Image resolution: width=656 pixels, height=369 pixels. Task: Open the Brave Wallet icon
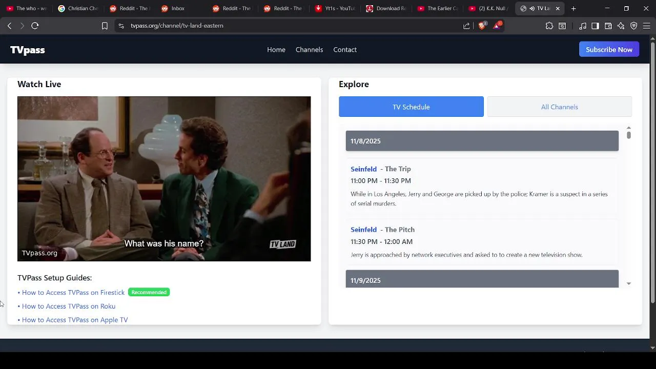pyautogui.click(x=608, y=26)
